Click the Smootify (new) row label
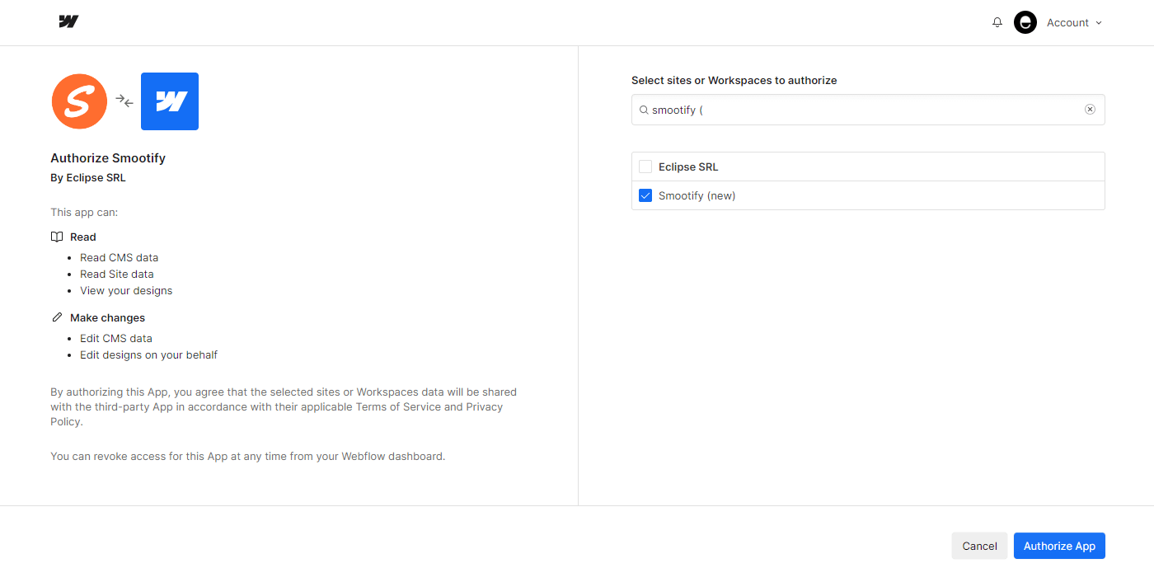The width and height of the screenshot is (1154, 582). [695, 195]
